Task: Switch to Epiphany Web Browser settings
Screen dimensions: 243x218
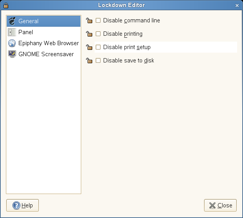Action: pyautogui.click(x=48, y=43)
